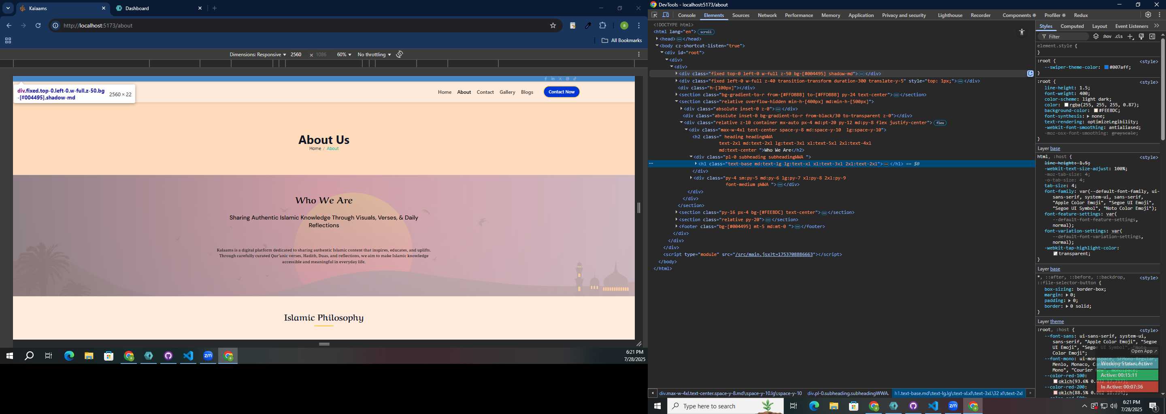The height and width of the screenshot is (414, 1166).
Task: Open the Network tab in DevTools
Action: tap(767, 15)
